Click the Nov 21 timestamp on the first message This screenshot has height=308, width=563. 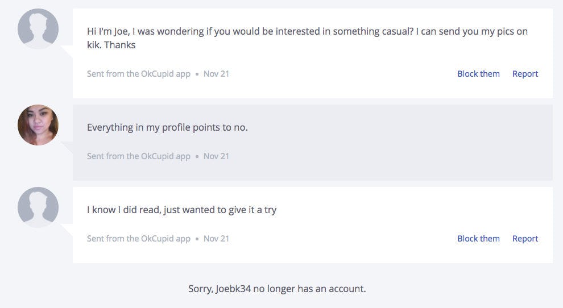[216, 74]
